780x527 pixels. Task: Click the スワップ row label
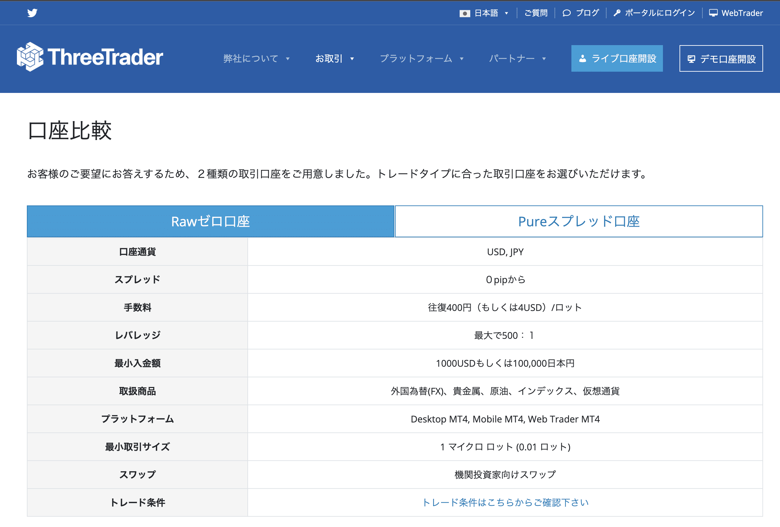pos(137,475)
